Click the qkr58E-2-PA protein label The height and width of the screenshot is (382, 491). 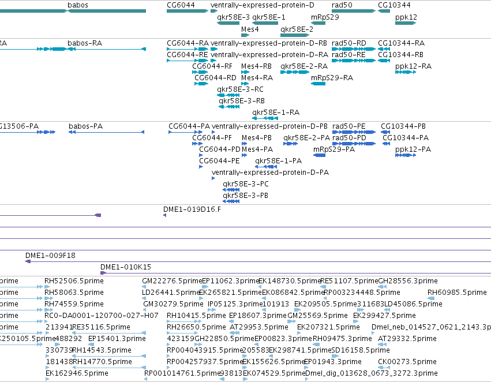point(306,138)
